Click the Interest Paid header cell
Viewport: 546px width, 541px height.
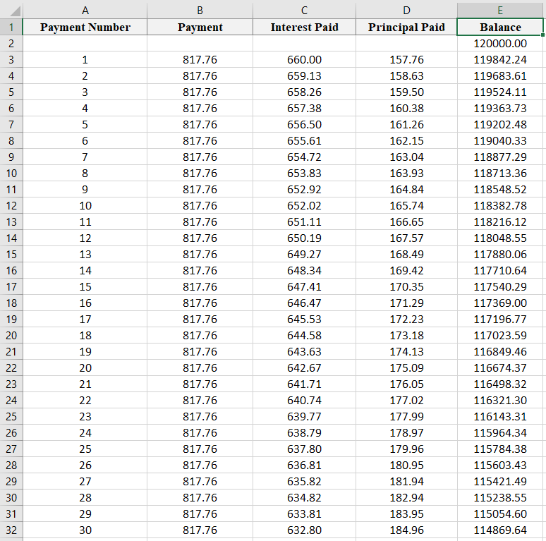click(x=304, y=27)
